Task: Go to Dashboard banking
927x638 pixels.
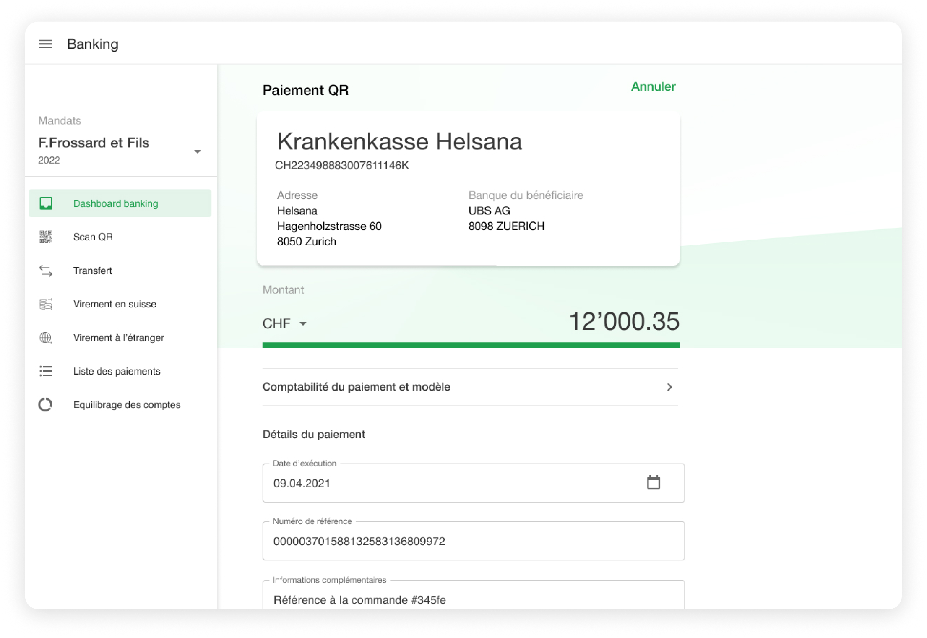Action: (x=120, y=203)
